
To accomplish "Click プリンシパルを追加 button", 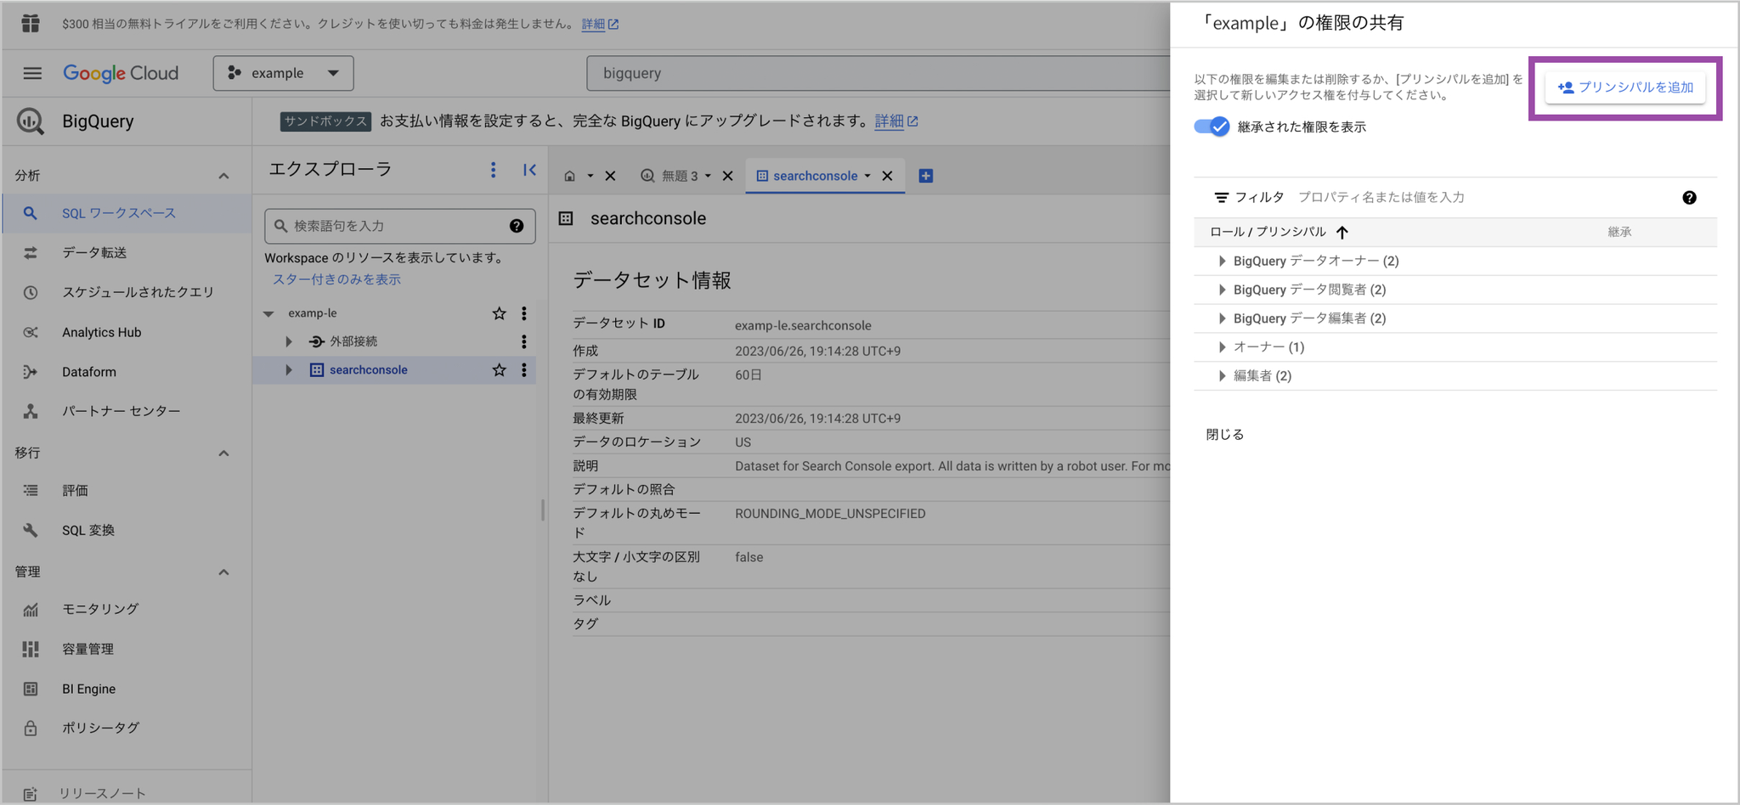I will pyautogui.click(x=1624, y=87).
